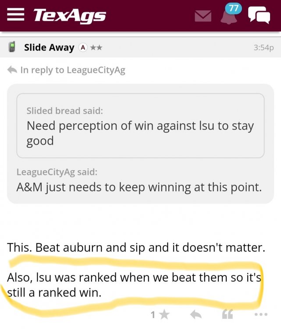Click the circled A badge icon
The height and width of the screenshot is (329, 281).
click(82, 47)
